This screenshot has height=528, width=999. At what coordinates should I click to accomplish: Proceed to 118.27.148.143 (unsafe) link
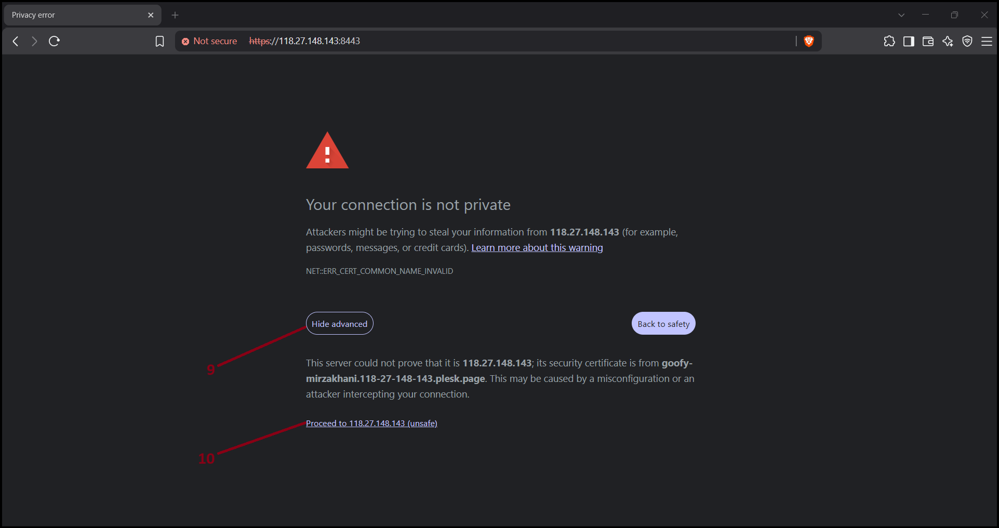[371, 423]
